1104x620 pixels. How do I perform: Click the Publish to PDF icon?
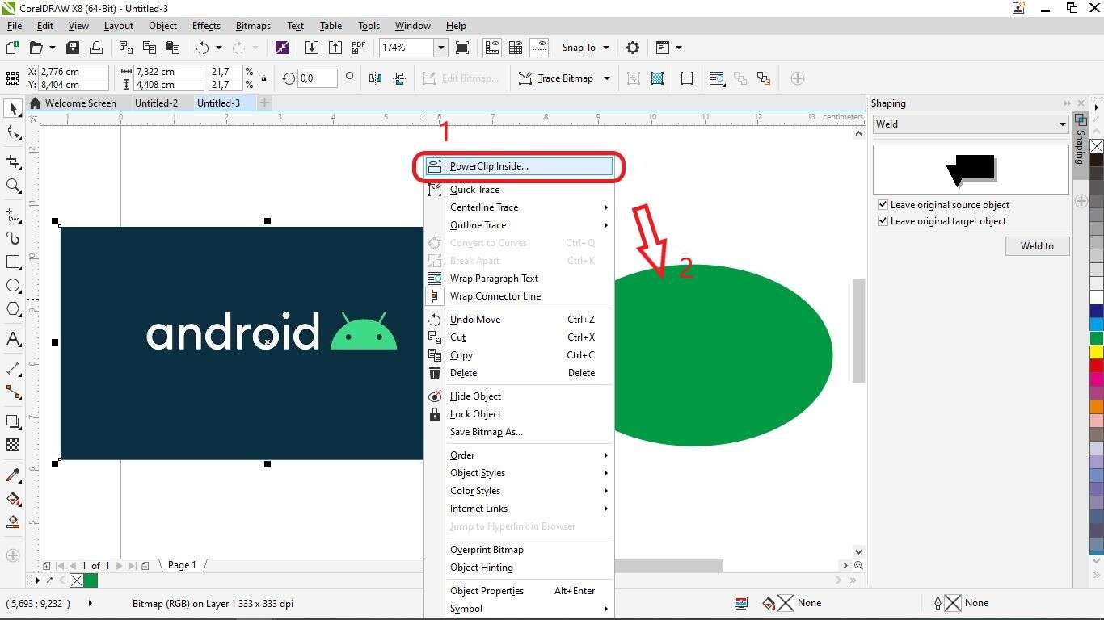click(358, 47)
